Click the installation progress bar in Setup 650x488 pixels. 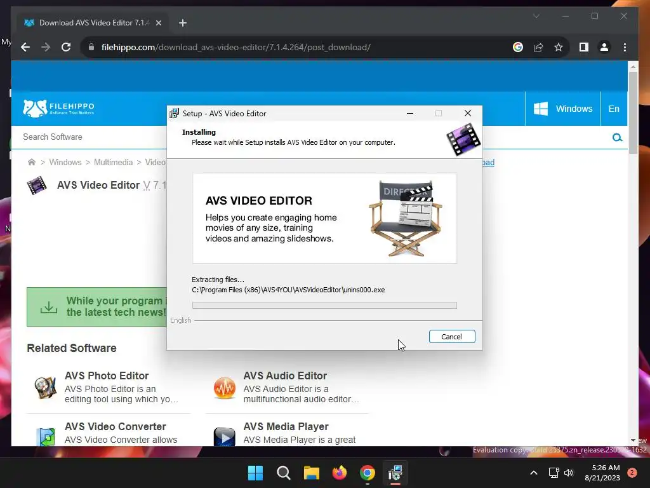coord(324,306)
